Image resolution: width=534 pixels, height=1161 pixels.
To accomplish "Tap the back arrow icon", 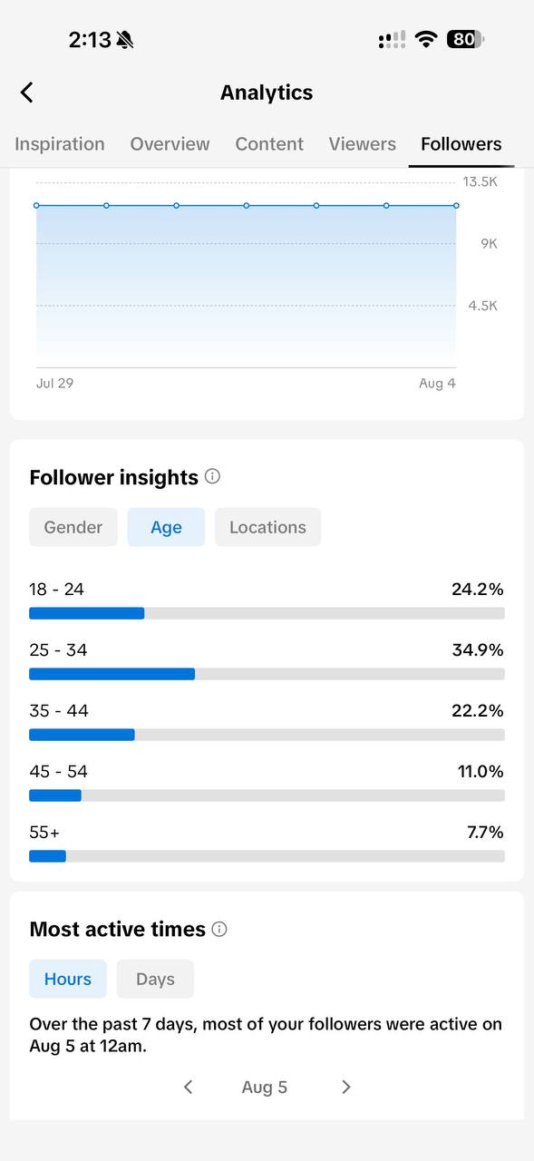I will 27,93.
